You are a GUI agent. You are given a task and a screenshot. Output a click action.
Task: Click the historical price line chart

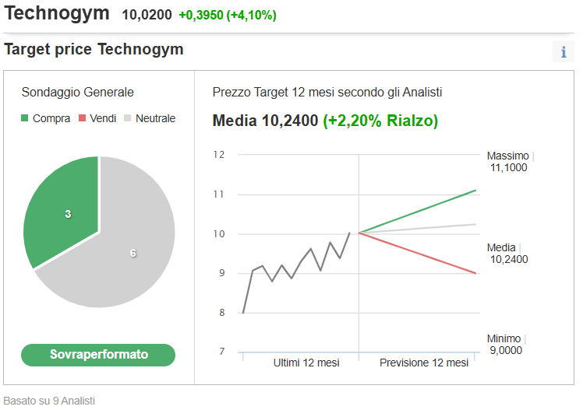pos(296,273)
